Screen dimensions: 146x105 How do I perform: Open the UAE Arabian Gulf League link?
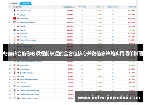point(29,79)
